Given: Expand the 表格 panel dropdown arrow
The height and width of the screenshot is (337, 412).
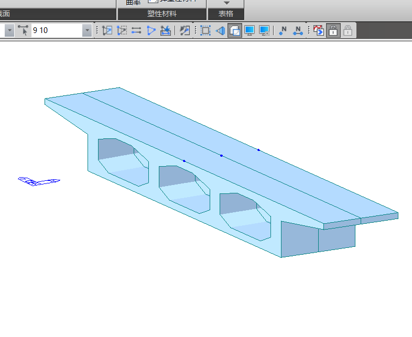Looking at the screenshot, I should pos(226,3).
